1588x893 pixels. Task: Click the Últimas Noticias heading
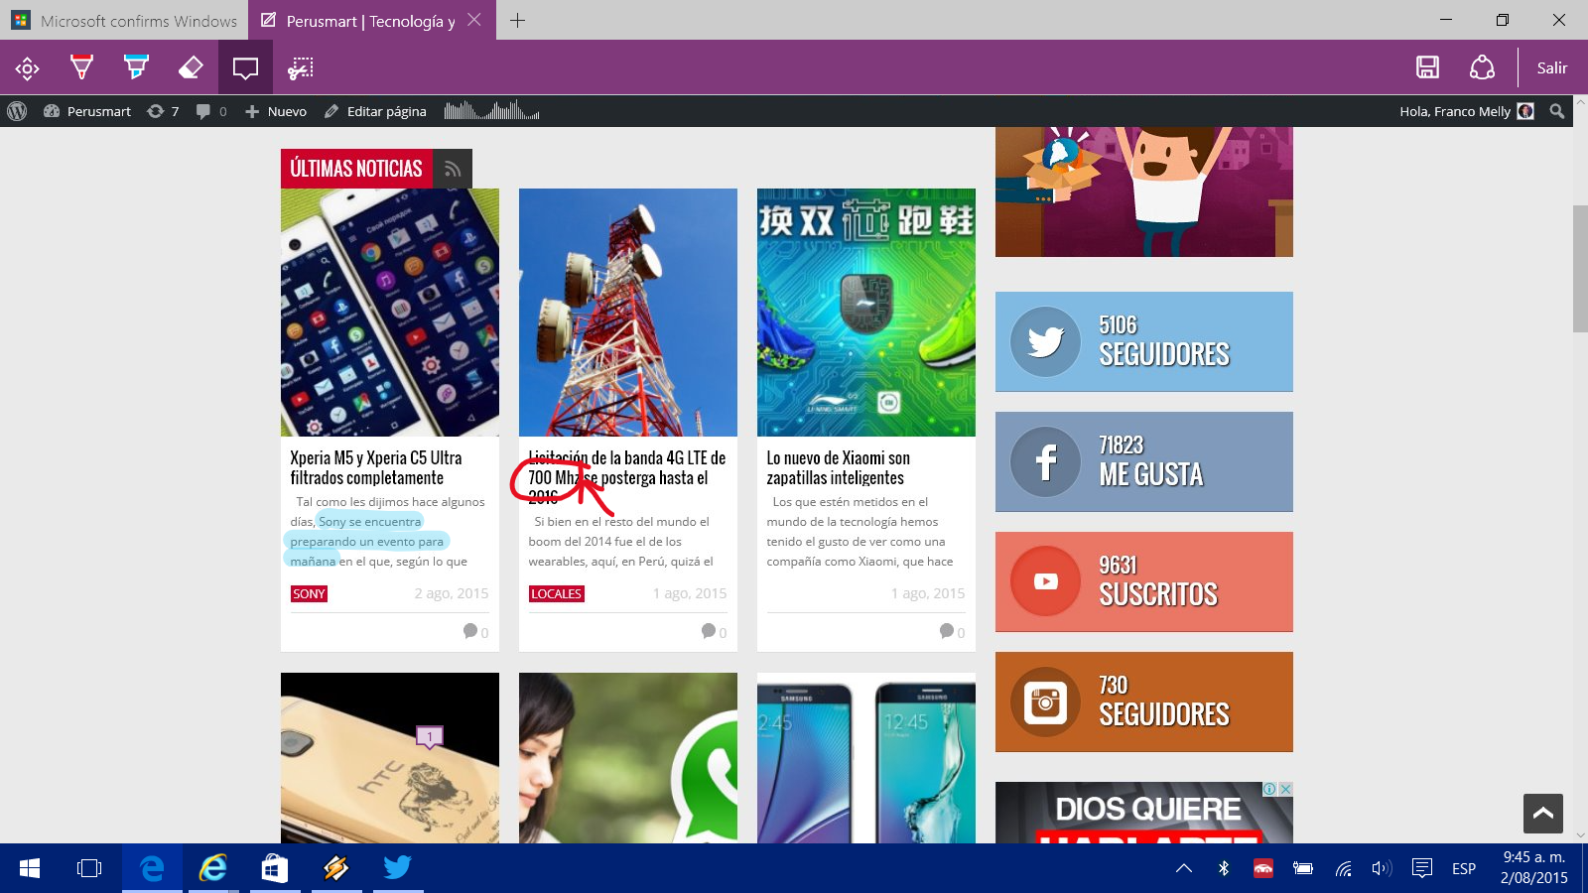[x=356, y=169]
